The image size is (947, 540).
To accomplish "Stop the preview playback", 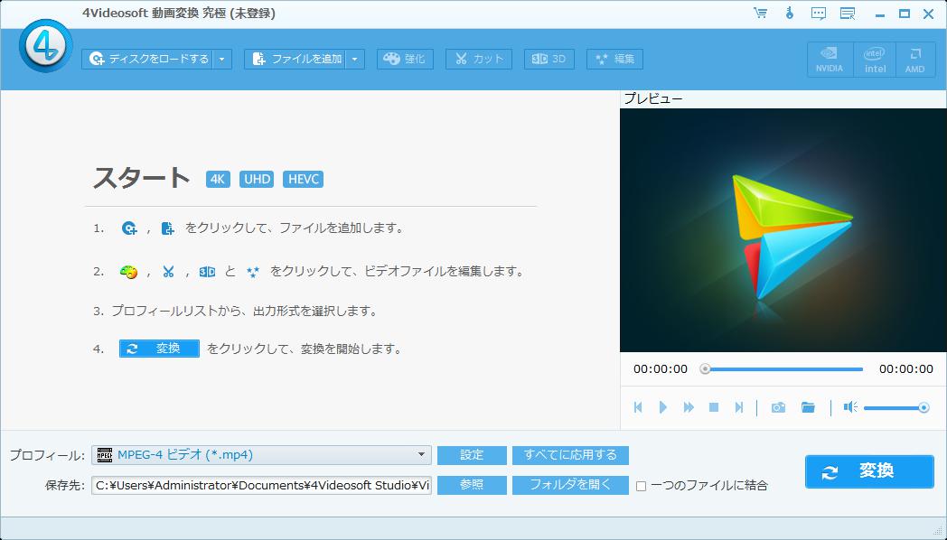I will pos(714,408).
